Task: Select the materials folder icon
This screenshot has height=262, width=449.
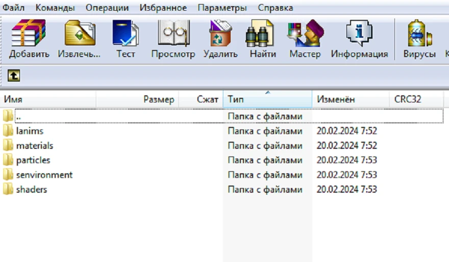Action: pos(8,145)
